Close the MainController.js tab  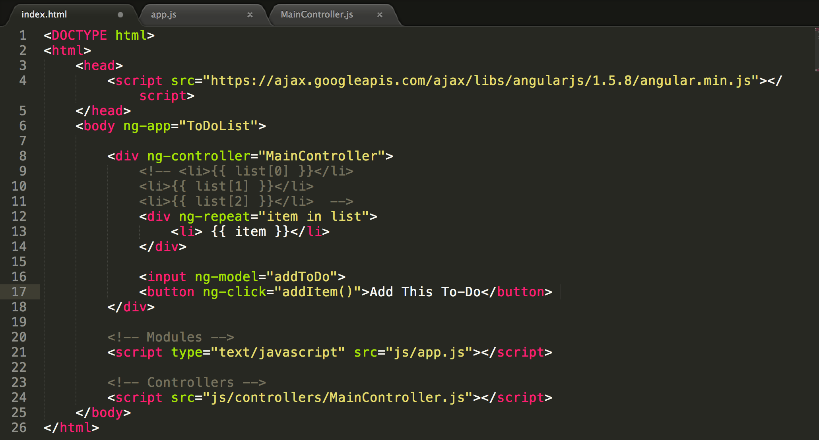[x=380, y=15]
